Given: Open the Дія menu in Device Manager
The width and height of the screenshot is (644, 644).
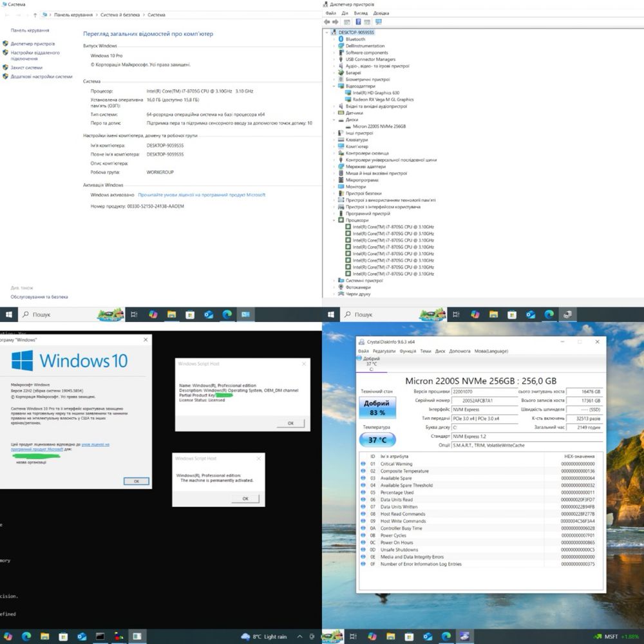Looking at the screenshot, I should click(x=345, y=13).
